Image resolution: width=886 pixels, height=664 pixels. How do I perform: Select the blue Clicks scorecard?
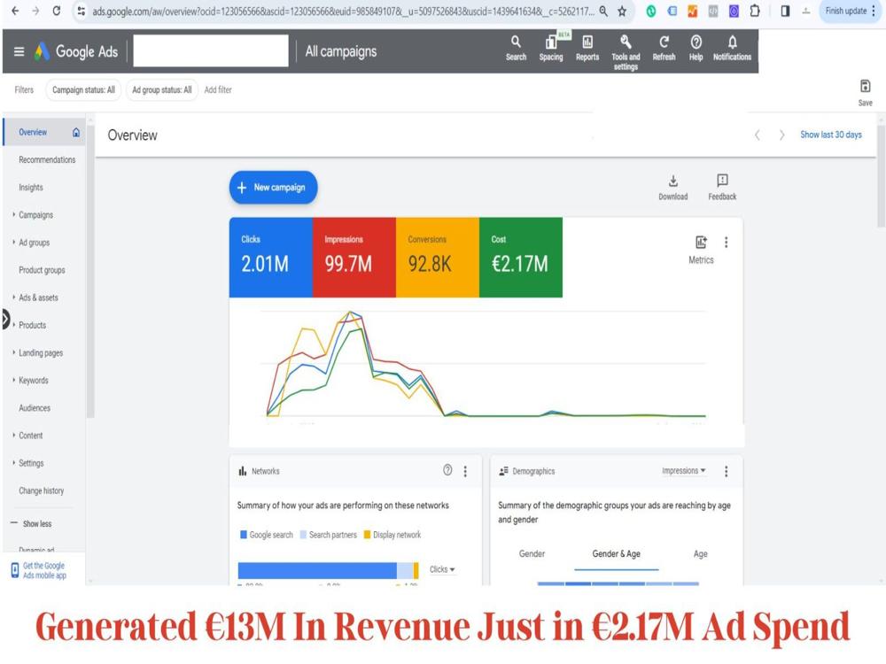pos(270,257)
